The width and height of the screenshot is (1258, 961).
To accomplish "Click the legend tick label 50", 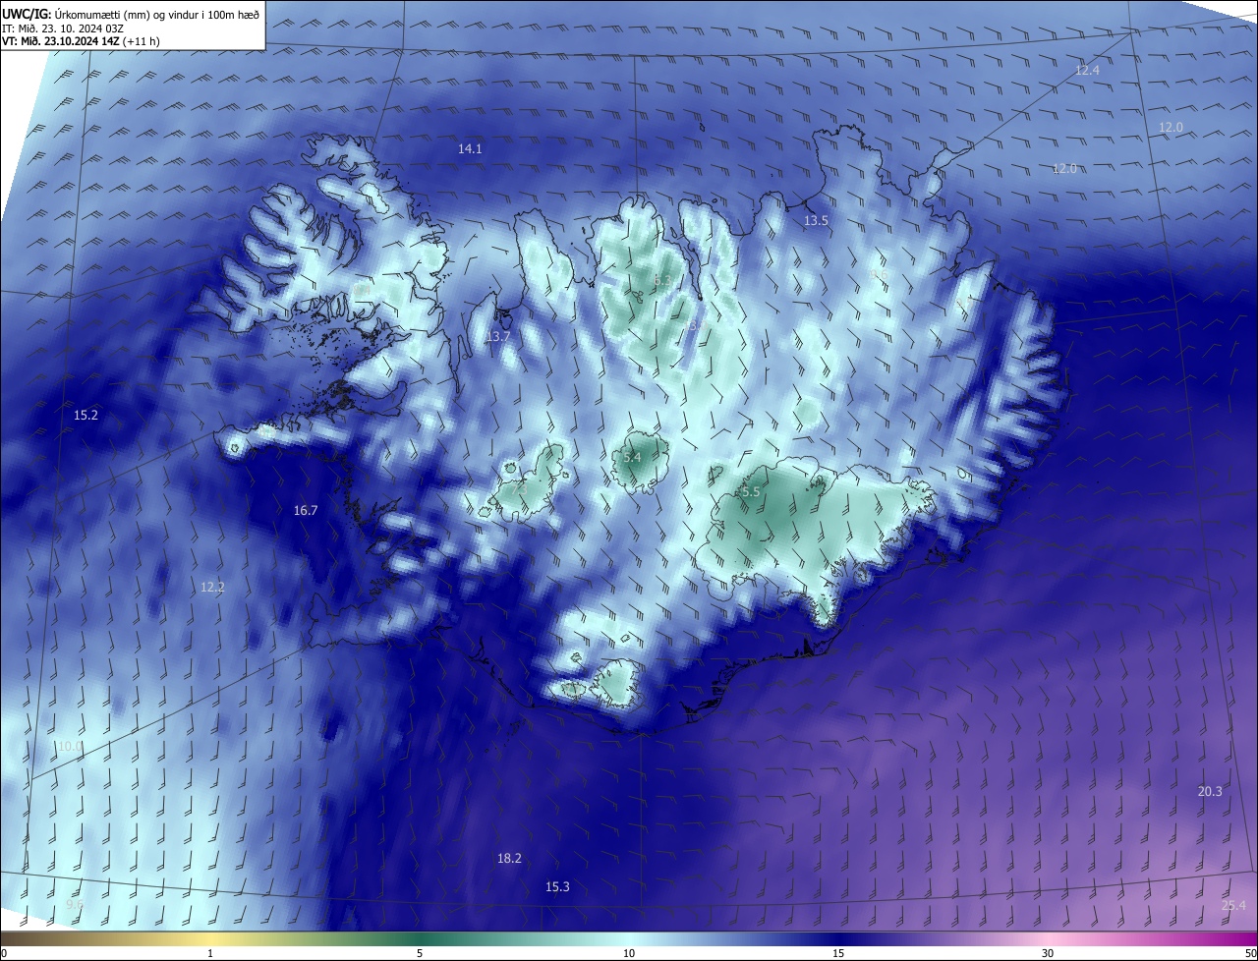I will (1250, 953).
